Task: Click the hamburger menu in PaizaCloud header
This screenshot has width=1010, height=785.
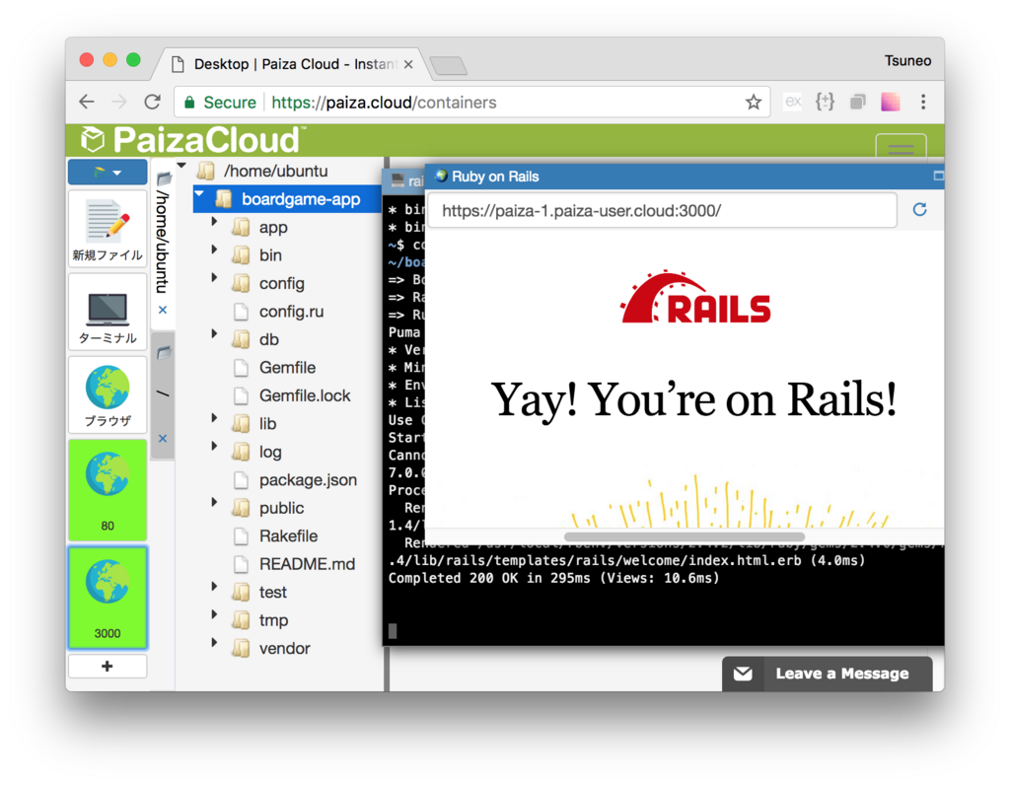Action: click(x=901, y=148)
